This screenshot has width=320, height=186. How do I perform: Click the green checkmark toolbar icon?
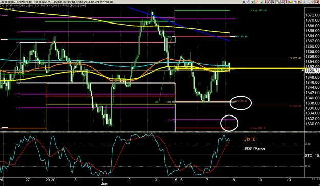point(252,2)
